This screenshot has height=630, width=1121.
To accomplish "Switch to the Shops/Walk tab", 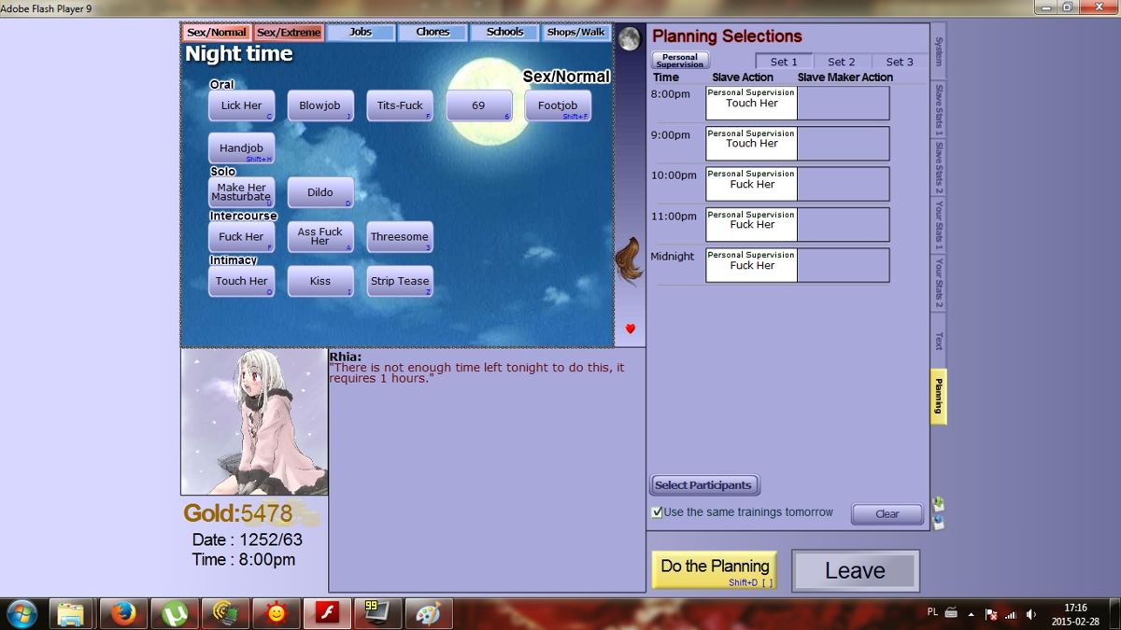I will click(x=575, y=31).
